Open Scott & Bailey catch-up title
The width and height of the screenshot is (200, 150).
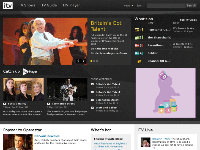click(x=17, y=104)
